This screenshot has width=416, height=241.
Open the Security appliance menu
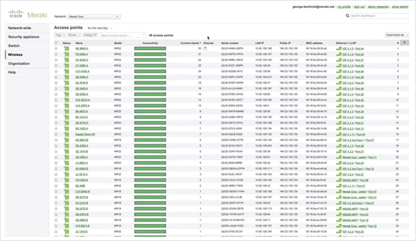[x=27, y=37]
